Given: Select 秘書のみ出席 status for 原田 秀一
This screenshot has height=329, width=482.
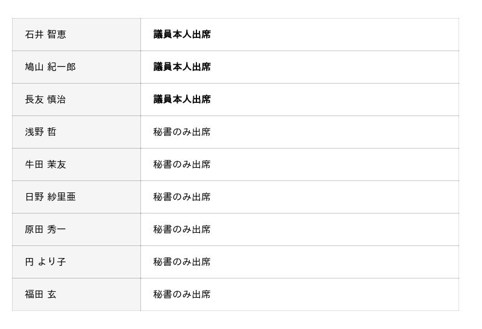Looking at the screenshot, I should point(182,230).
